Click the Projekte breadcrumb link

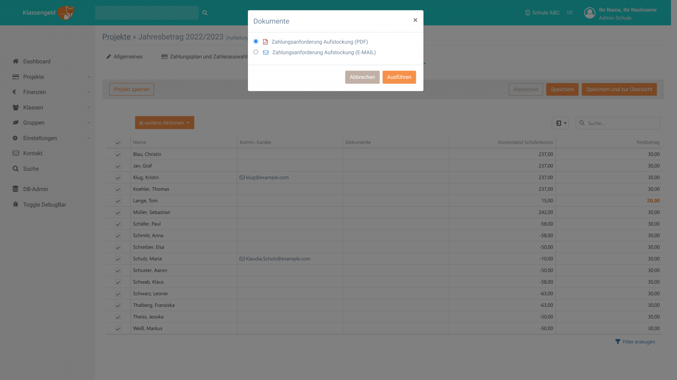coord(116,37)
